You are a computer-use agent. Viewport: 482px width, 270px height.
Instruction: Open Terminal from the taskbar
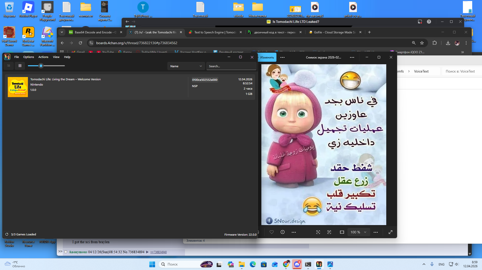click(x=308, y=264)
